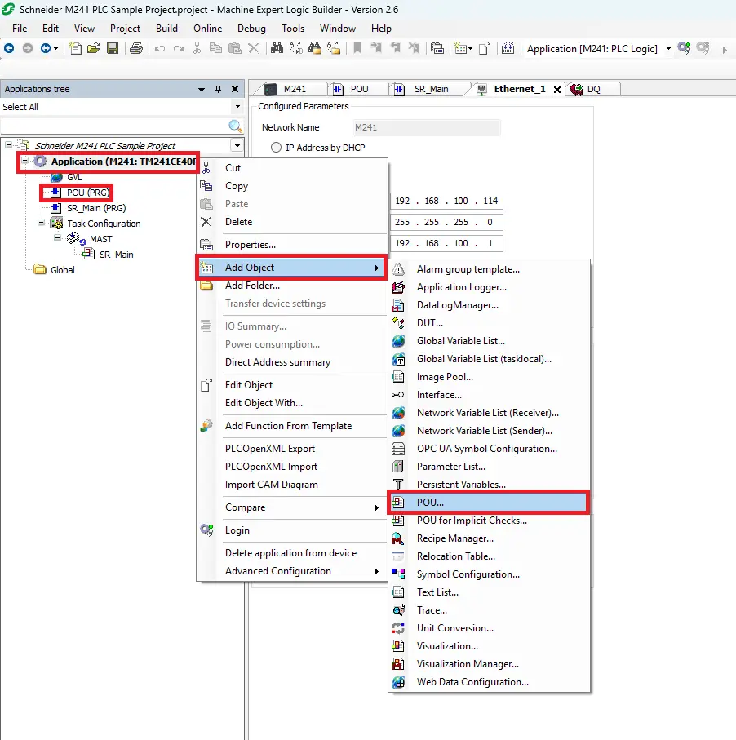Click the Open Project folder icon
This screenshot has height=740, width=736.
pyautogui.click(x=94, y=48)
